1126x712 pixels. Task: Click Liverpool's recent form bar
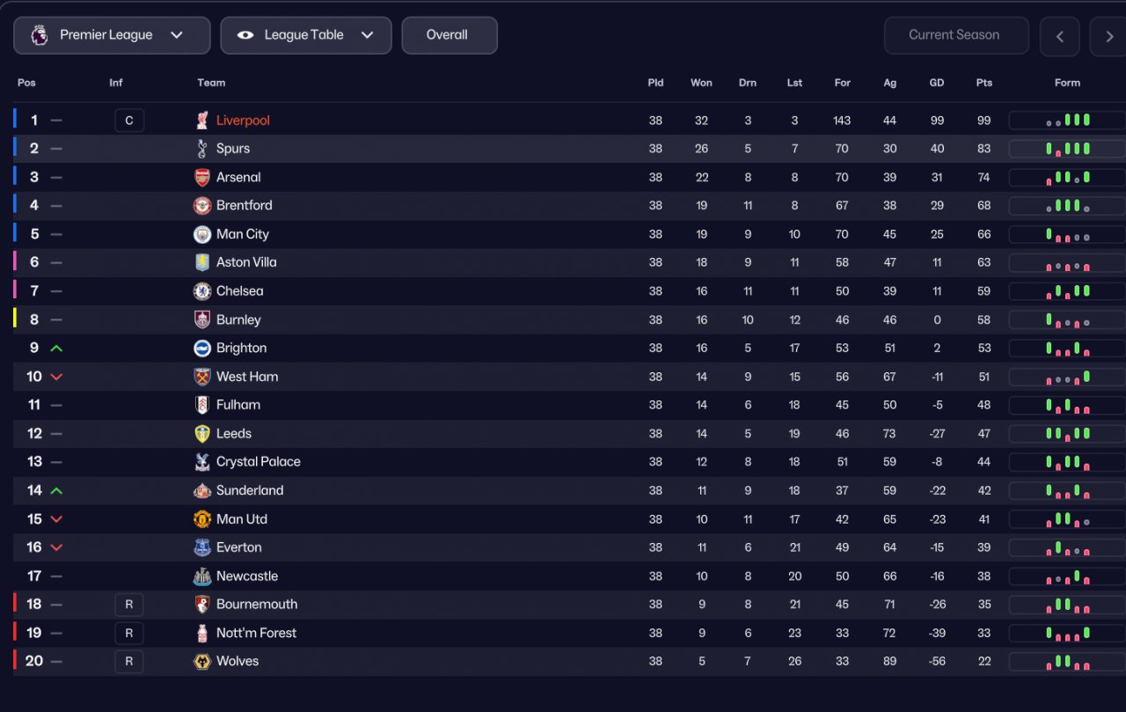click(1067, 121)
